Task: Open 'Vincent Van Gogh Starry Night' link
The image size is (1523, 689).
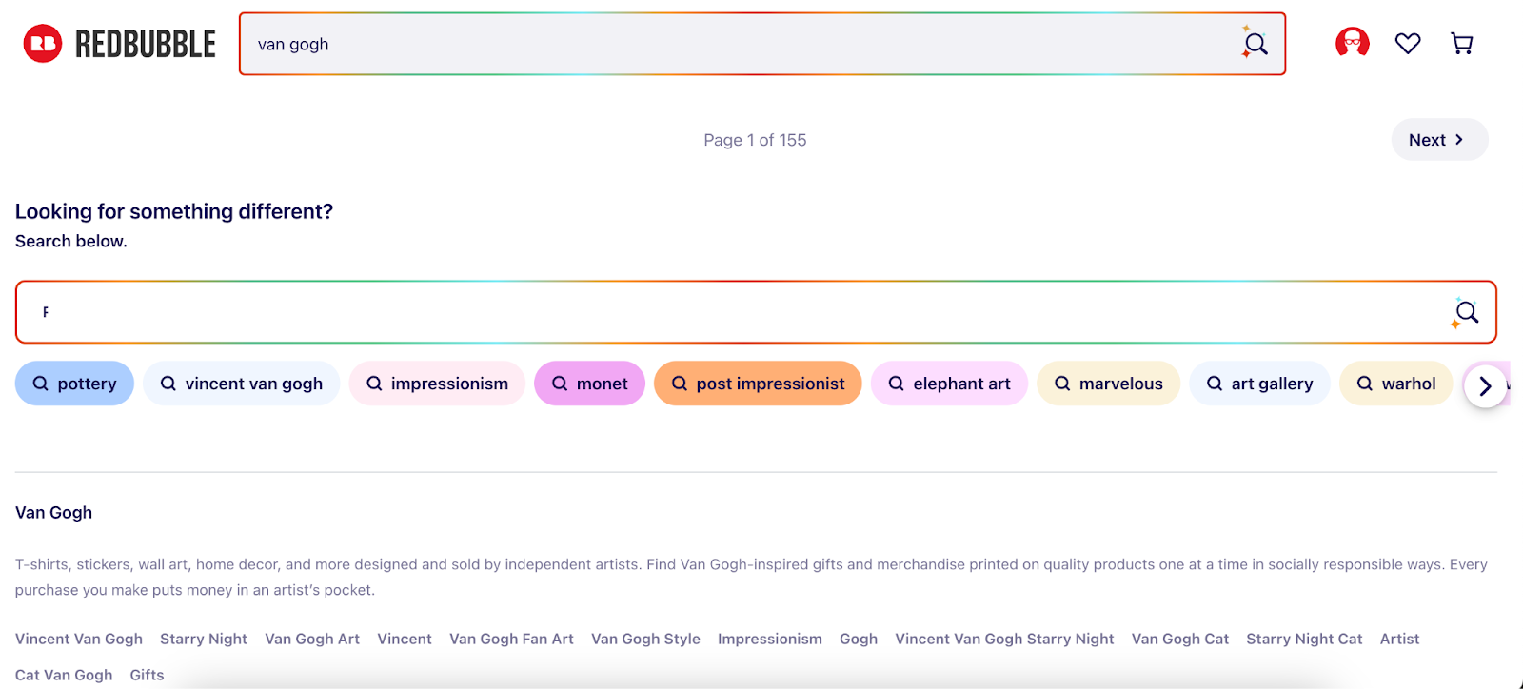Action: click(1004, 639)
